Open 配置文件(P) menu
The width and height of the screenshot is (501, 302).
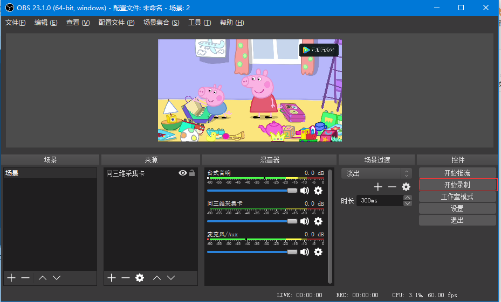point(116,23)
